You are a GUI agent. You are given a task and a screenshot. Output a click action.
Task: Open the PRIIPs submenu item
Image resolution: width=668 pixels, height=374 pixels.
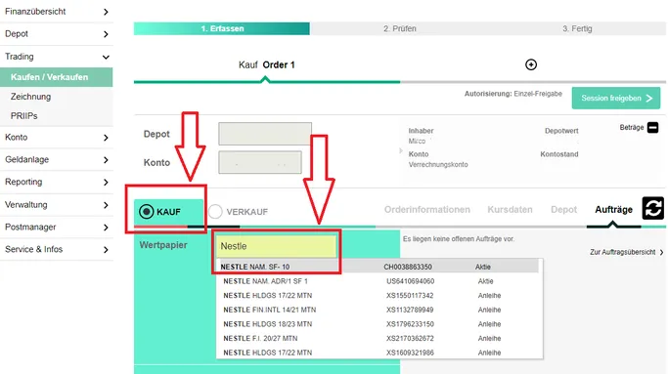point(23,116)
